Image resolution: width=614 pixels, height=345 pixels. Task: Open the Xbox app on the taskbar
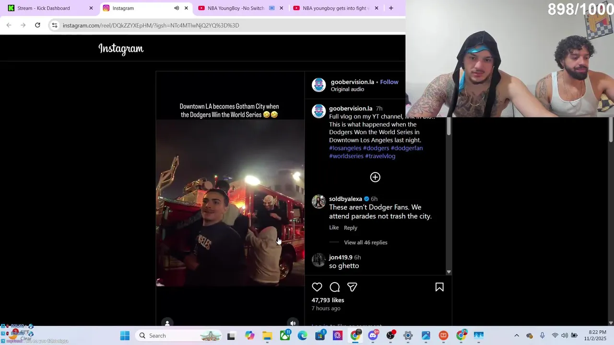[x=285, y=335]
